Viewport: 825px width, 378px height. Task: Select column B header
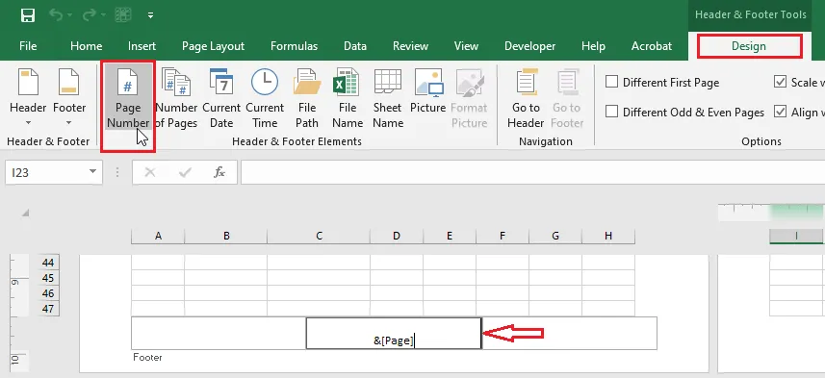click(x=226, y=236)
